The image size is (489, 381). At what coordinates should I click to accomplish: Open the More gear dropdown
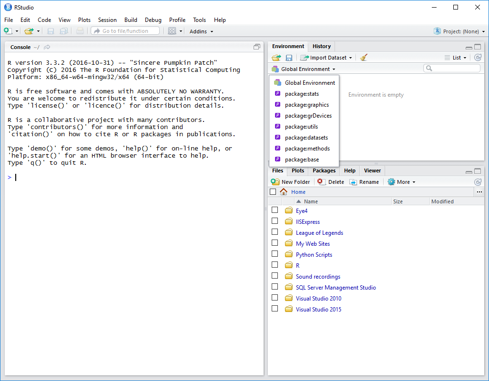click(401, 182)
